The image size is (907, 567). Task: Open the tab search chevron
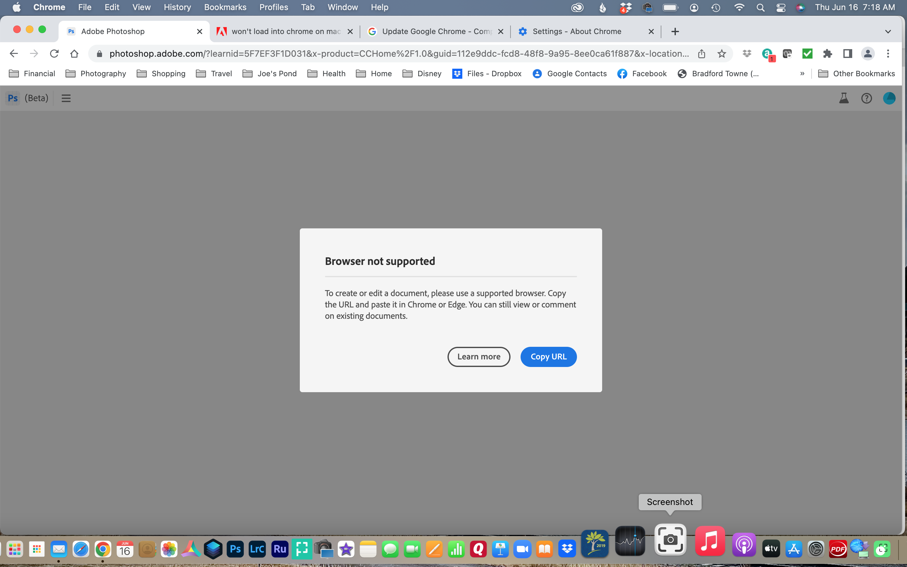pyautogui.click(x=888, y=31)
